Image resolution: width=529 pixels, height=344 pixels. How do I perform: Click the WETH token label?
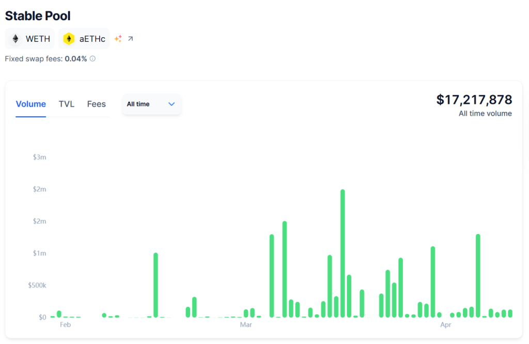(x=38, y=39)
